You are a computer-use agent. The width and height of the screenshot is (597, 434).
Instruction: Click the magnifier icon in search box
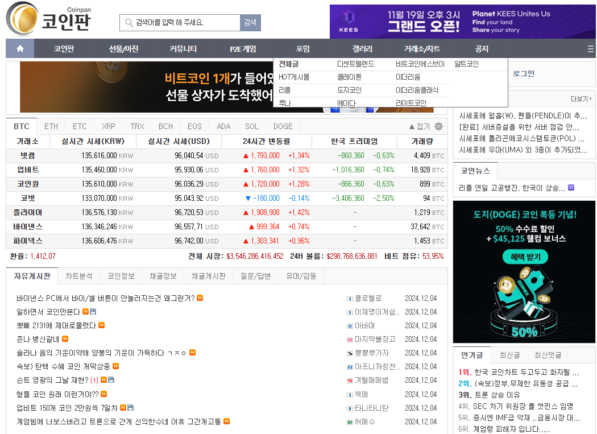[x=129, y=23]
